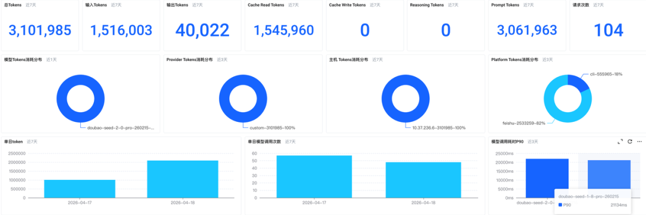Click the Cache Read Tokens value 1,545,960

pos(284,30)
